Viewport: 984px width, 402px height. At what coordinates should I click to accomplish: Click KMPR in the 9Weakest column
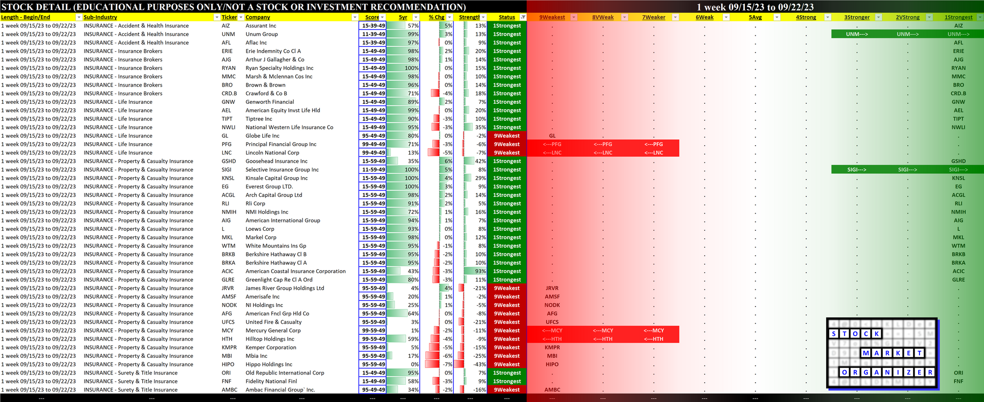click(552, 347)
